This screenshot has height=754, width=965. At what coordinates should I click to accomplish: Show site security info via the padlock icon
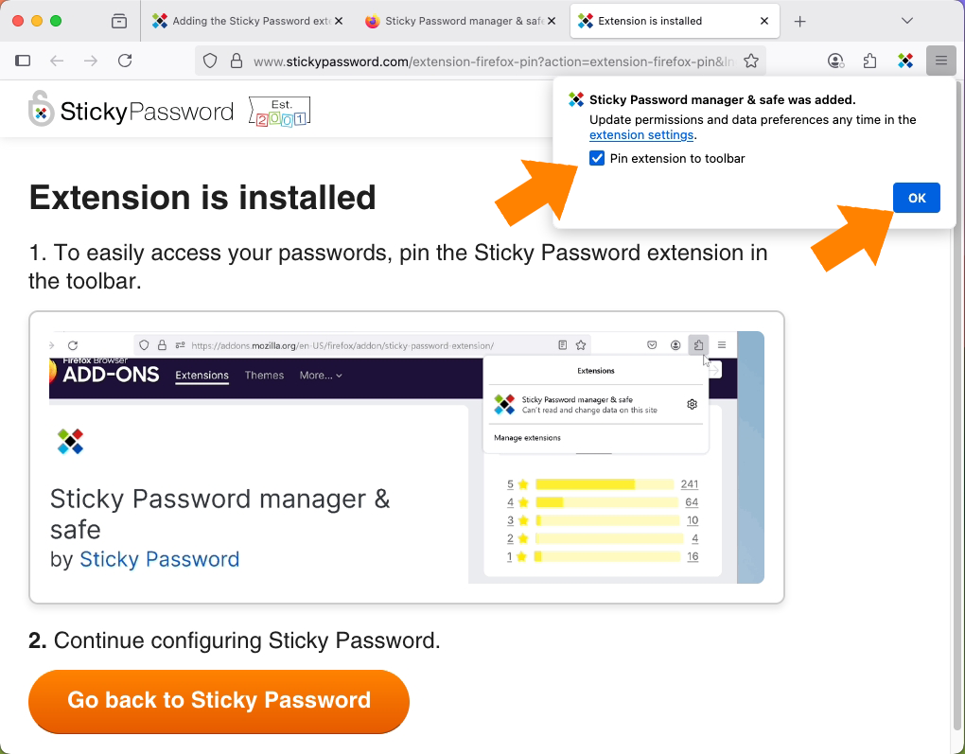[237, 61]
